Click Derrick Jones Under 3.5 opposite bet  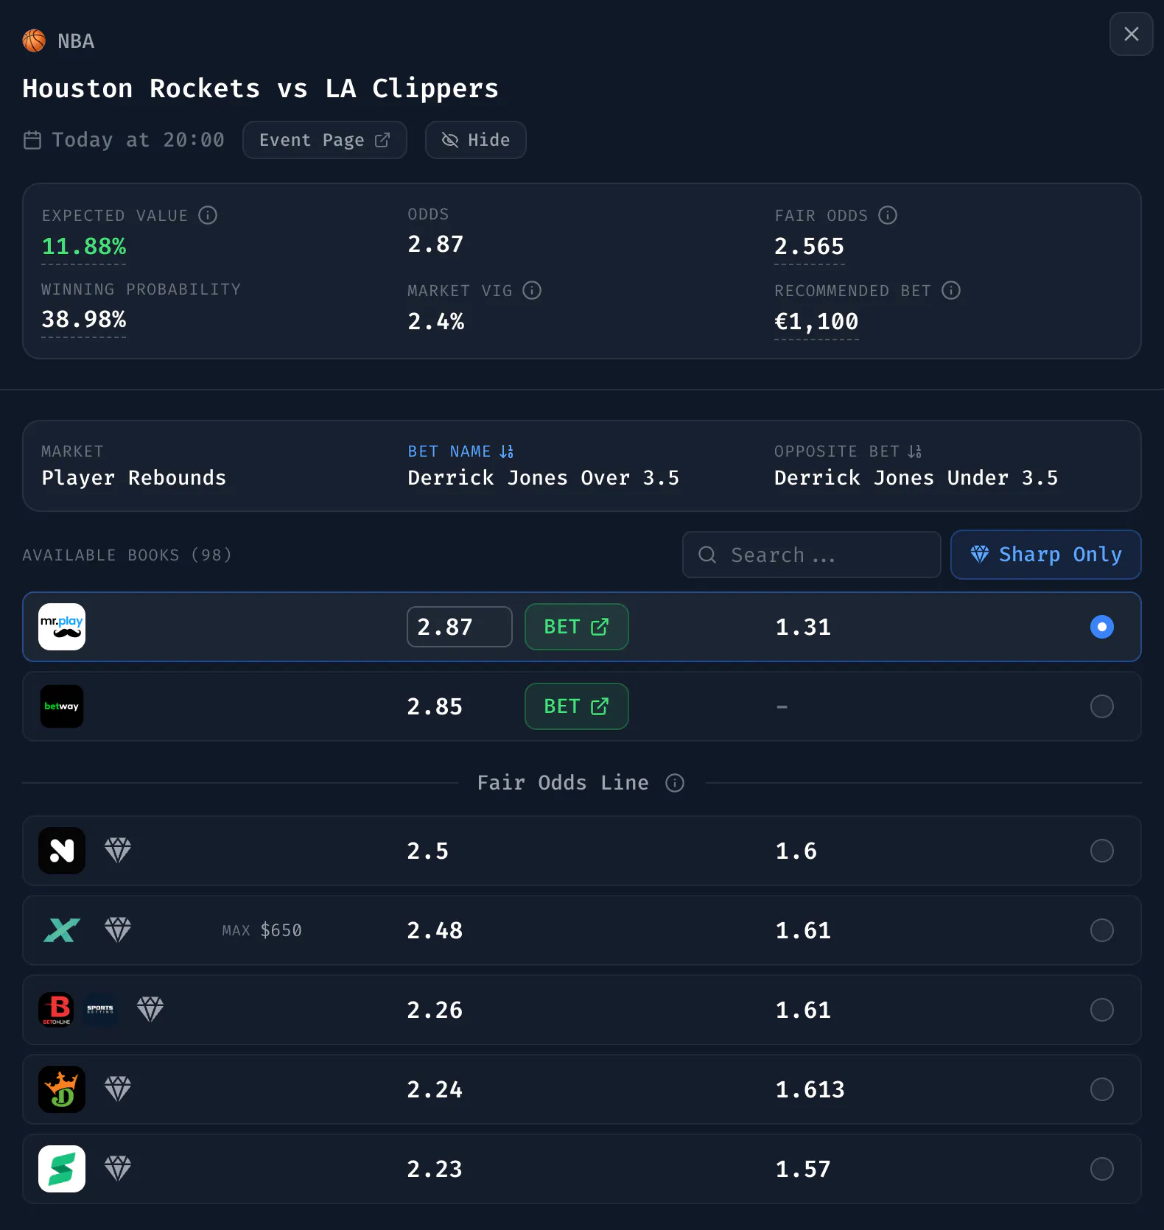916,478
